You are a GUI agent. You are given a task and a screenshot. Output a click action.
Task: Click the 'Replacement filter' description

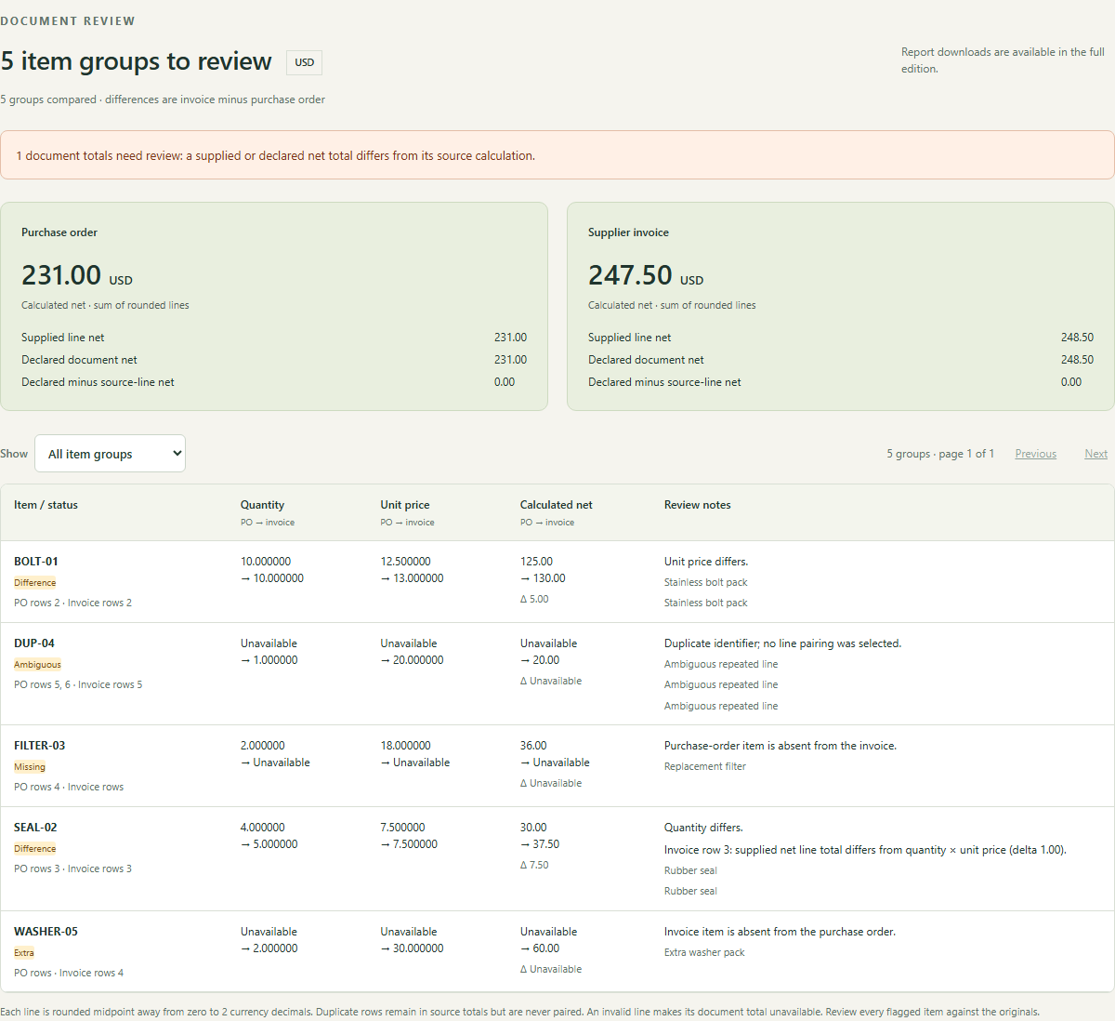coord(705,767)
